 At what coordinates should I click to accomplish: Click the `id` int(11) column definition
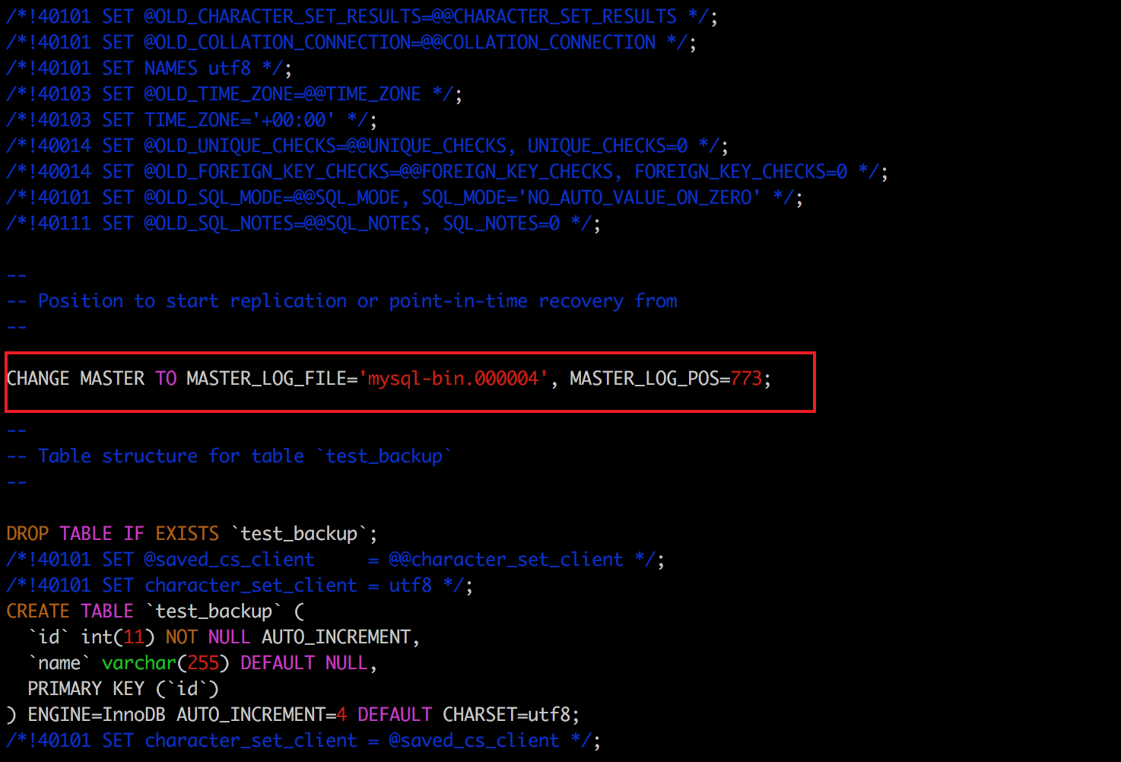(224, 637)
